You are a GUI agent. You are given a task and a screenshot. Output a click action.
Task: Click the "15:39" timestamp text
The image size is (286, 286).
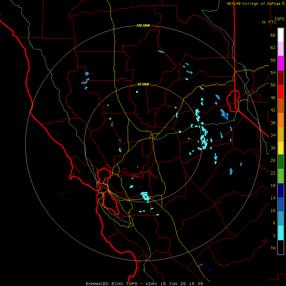pos(197,284)
